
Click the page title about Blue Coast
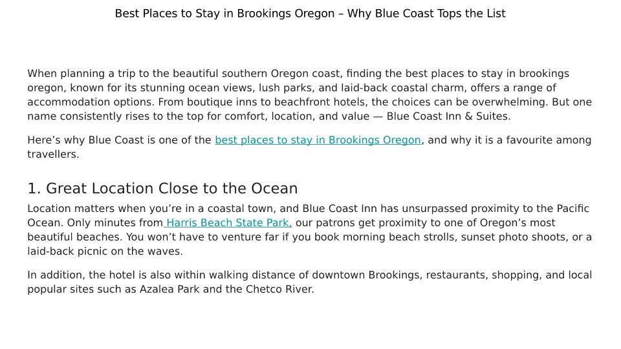pyautogui.click(x=310, y=14)
